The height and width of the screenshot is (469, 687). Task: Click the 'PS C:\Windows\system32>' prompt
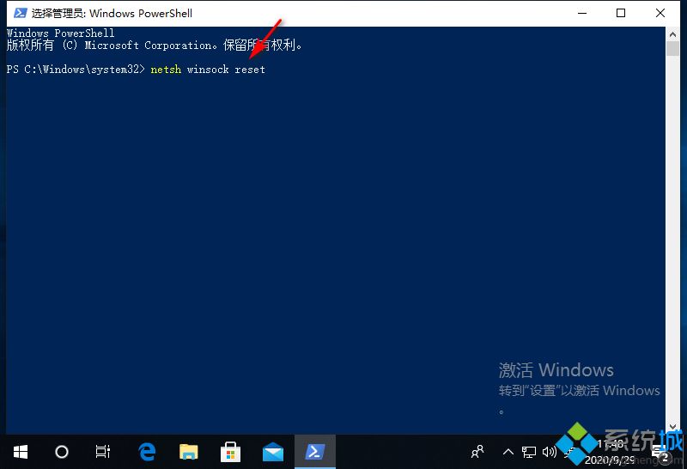pos(76,70)
